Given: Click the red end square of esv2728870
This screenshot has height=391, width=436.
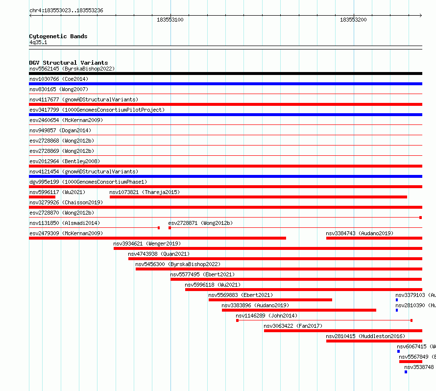Looking at the screenshot, I should click(421, 218).
